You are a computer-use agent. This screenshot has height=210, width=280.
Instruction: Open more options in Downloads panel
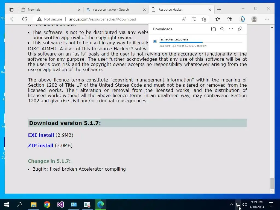pos(231,29)
